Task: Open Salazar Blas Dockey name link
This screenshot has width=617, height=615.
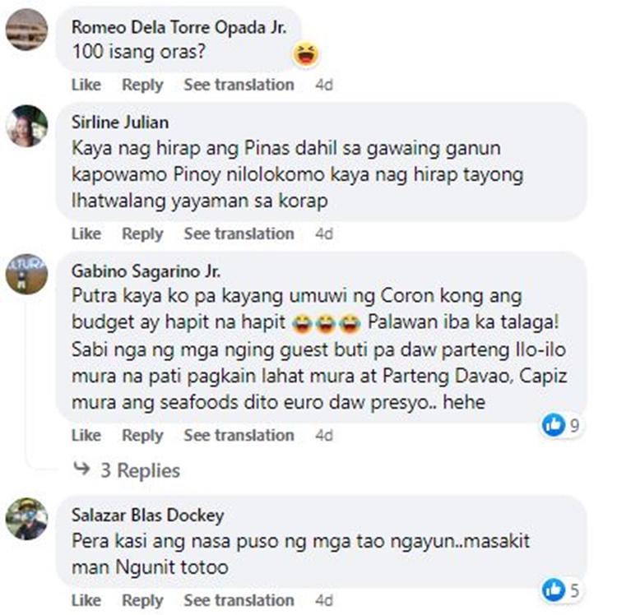Action: pyautogui.click(x=148, y=516)
